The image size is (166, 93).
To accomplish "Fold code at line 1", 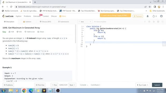I will (x=84, y=26).
